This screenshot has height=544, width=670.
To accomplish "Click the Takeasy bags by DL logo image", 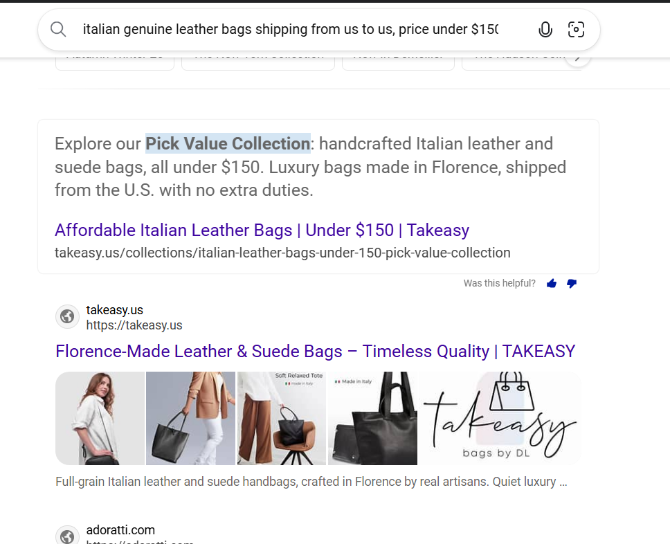I will click(500, 418).
